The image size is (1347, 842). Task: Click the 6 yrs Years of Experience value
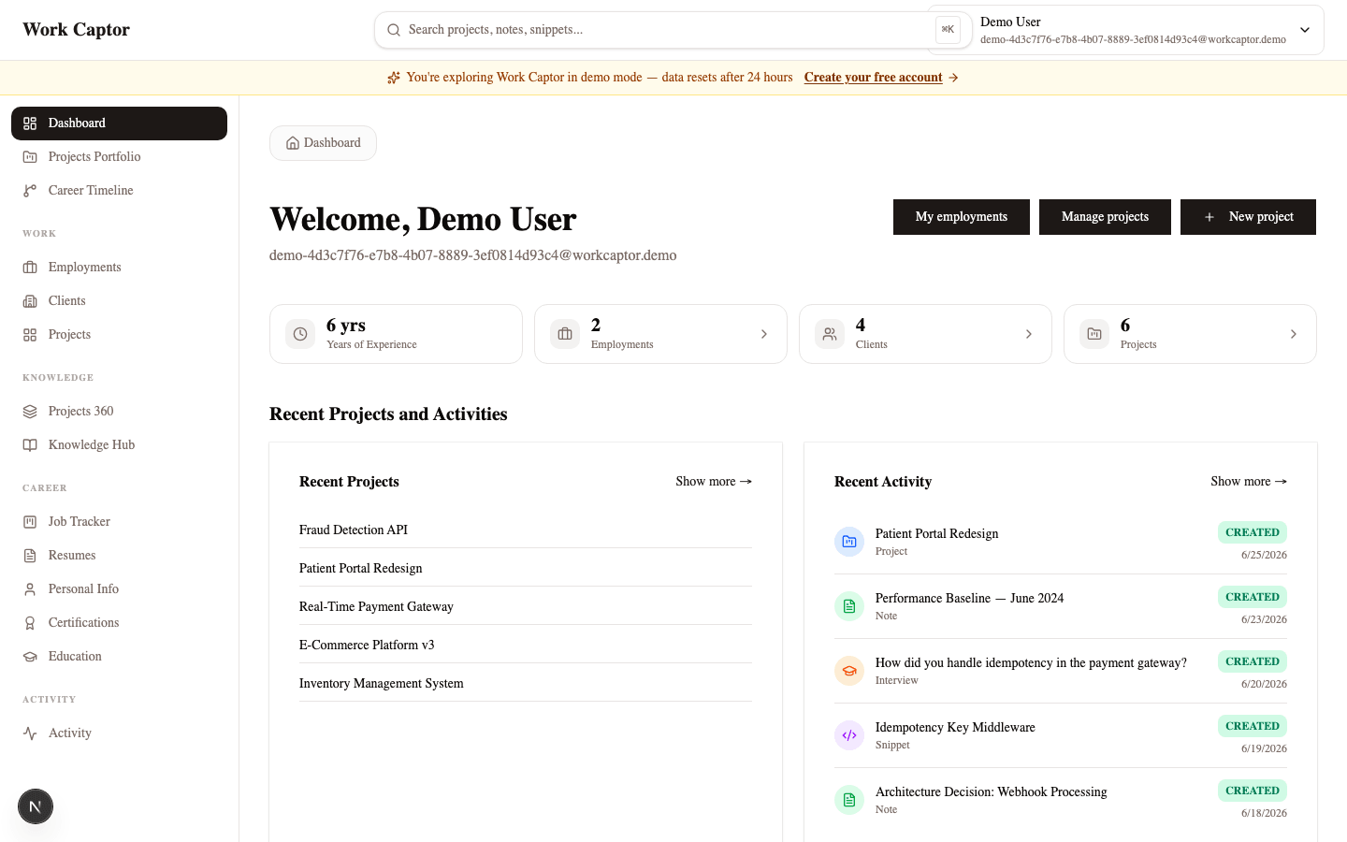[346, 326]
